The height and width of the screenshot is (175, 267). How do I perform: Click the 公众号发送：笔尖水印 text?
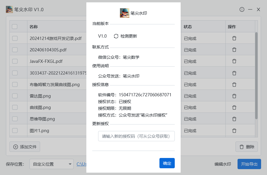coord(119,76)
